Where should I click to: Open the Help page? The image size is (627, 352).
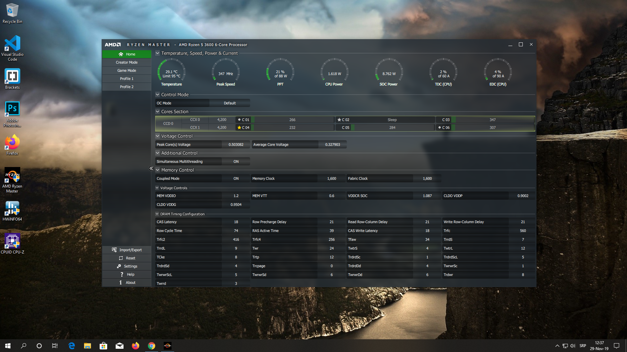click(127, 274)
